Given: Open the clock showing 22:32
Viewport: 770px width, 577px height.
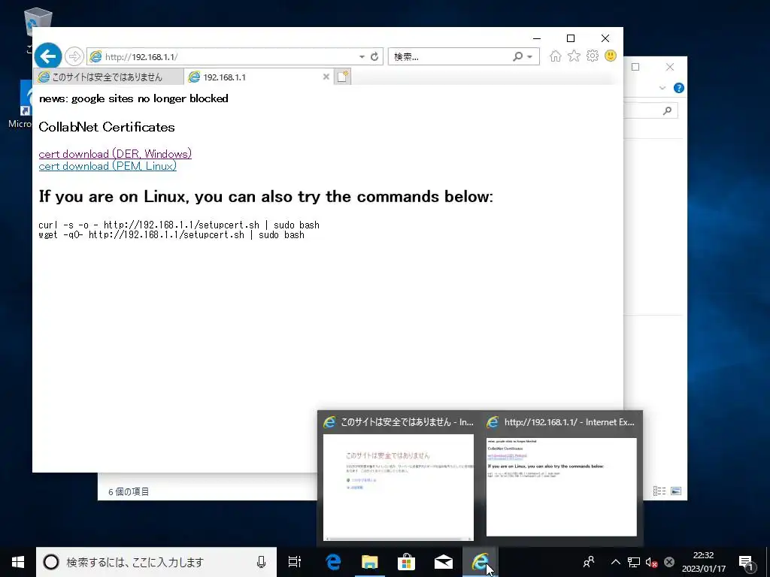Looking at the screenshot, I should pos(703,562).
